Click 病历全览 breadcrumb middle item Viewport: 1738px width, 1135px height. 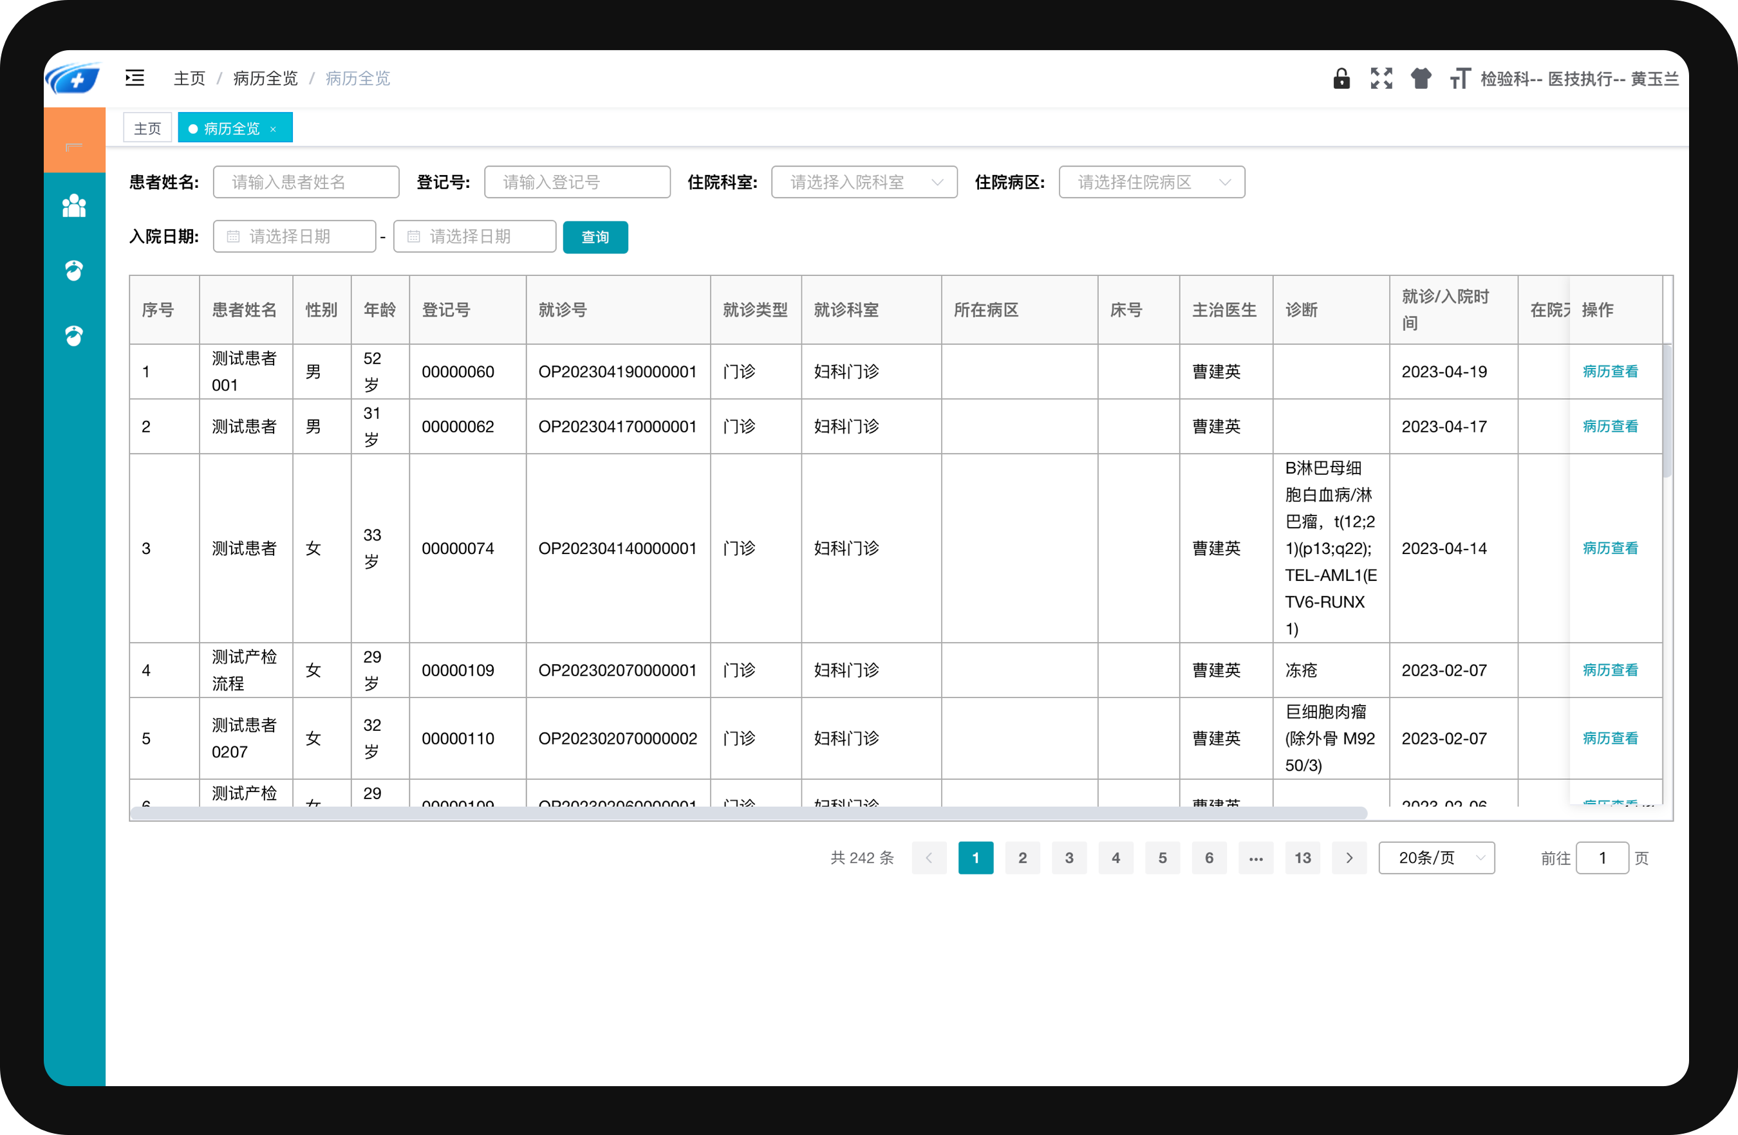pos(266,78)
